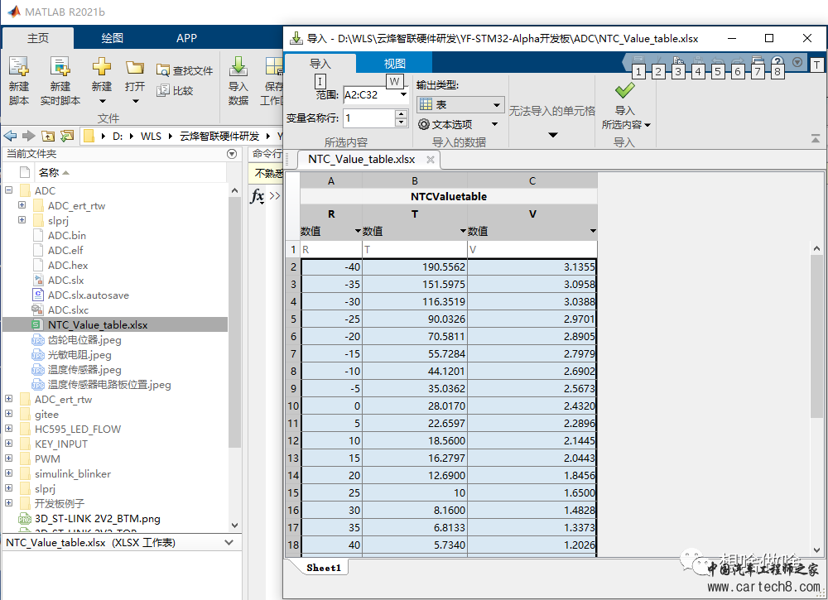Click 导入数据 in the MATLAB main toolbar
The width and height of the screenshot is (828, 600).
238,81
